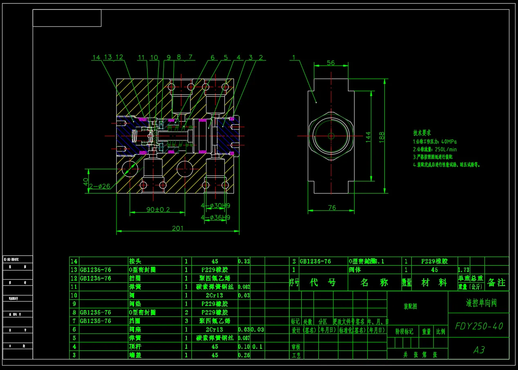Click the 接头 name cell in row 14
Image resolution: width=518 pixels, height=370 pixels.
[x=135, y=261]
